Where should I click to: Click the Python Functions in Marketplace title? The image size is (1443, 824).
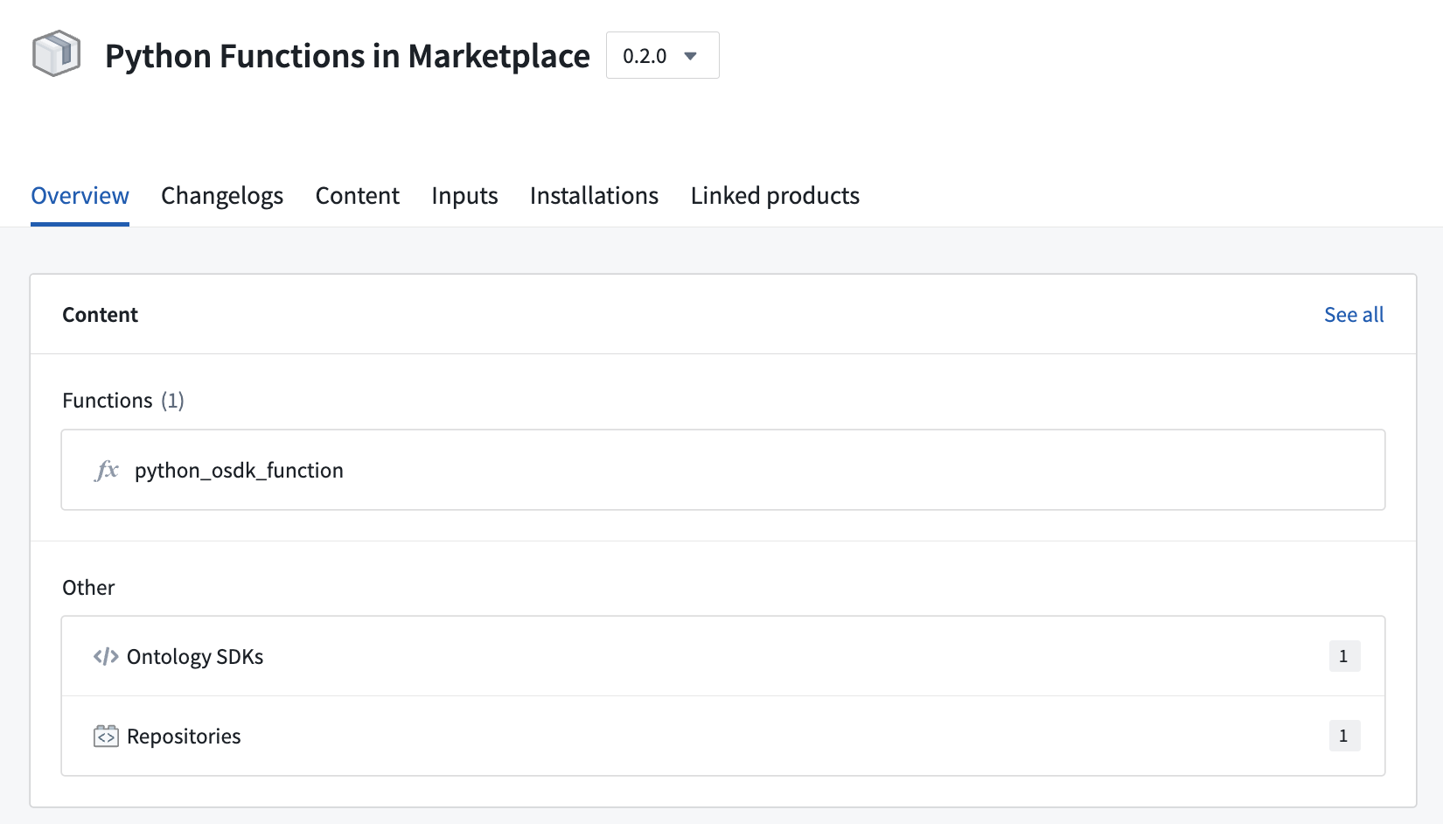[x=346, y=55]
